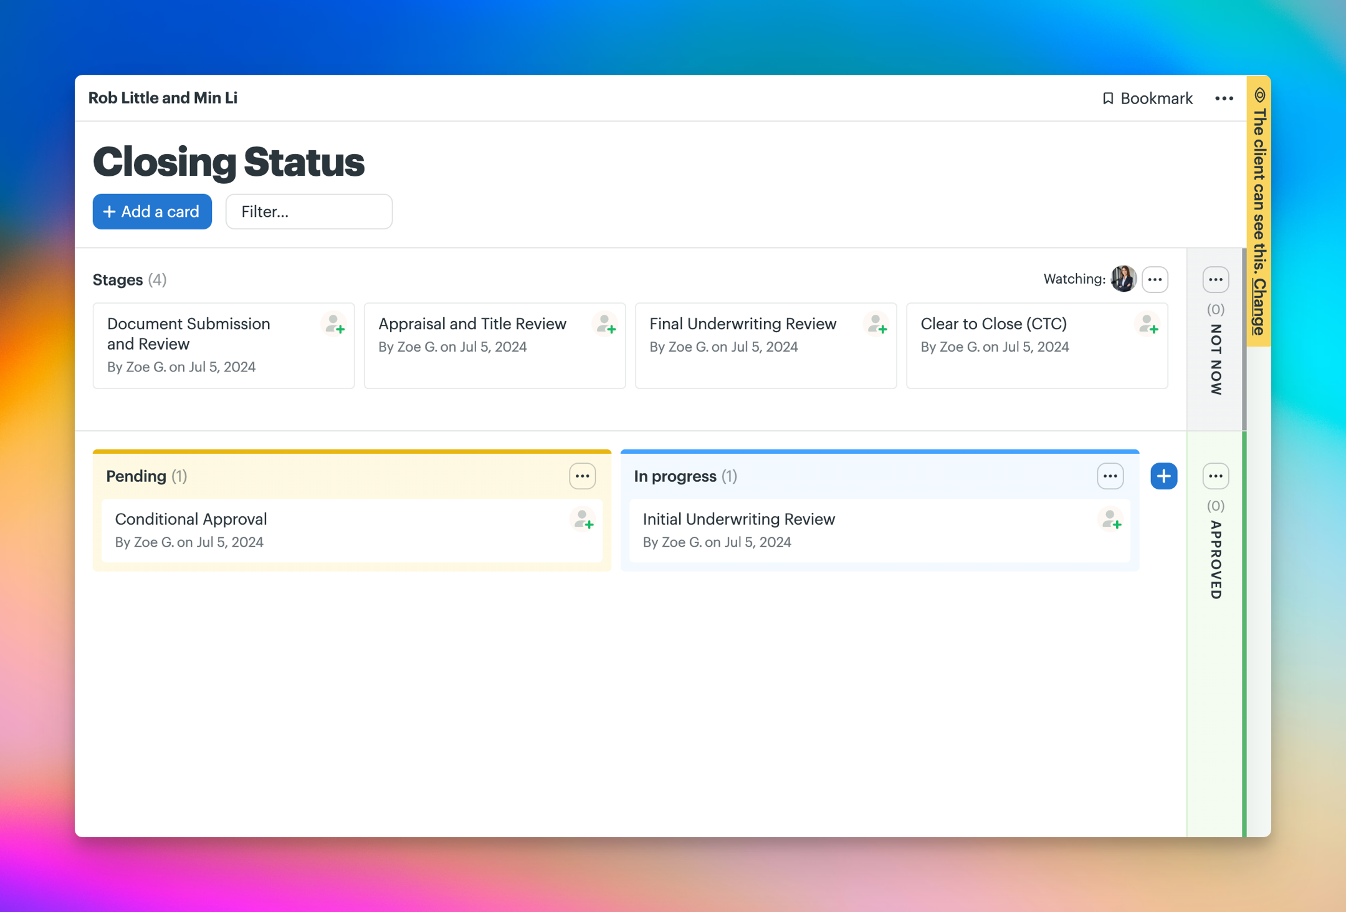Assign someone to Document Submission and Review card
Screen dimensions: 1346x912
tap(335, 325)
